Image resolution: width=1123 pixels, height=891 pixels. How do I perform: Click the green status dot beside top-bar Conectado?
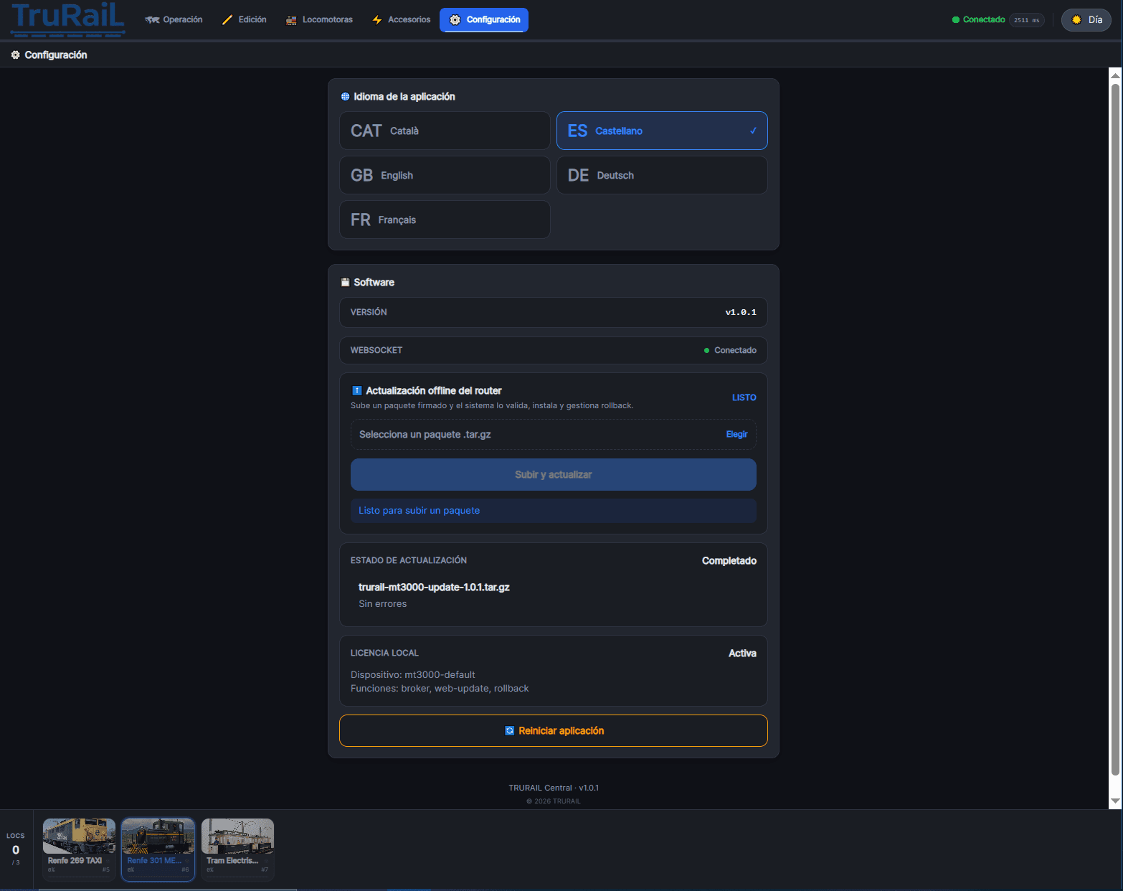(x=956, y=20)
